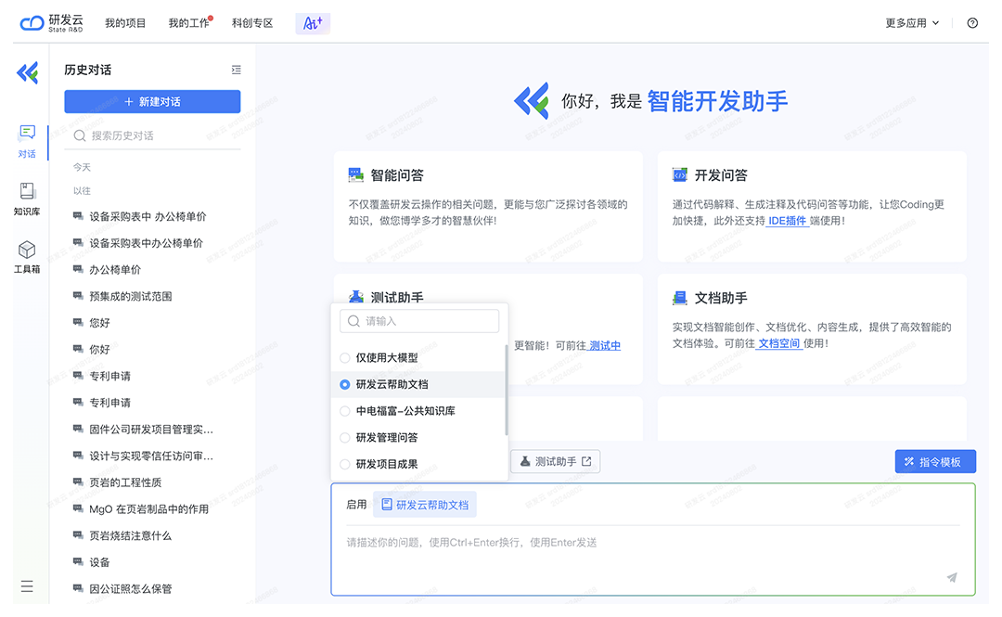Image resolution: width=1002 pixels, height=617 pixels.
Task: Click the document icon beside 研发云帮助文档 tag
Action: coord(387,505)
